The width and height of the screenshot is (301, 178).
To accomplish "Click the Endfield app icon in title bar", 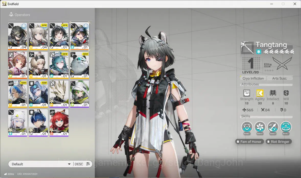I will pos(4,4).
